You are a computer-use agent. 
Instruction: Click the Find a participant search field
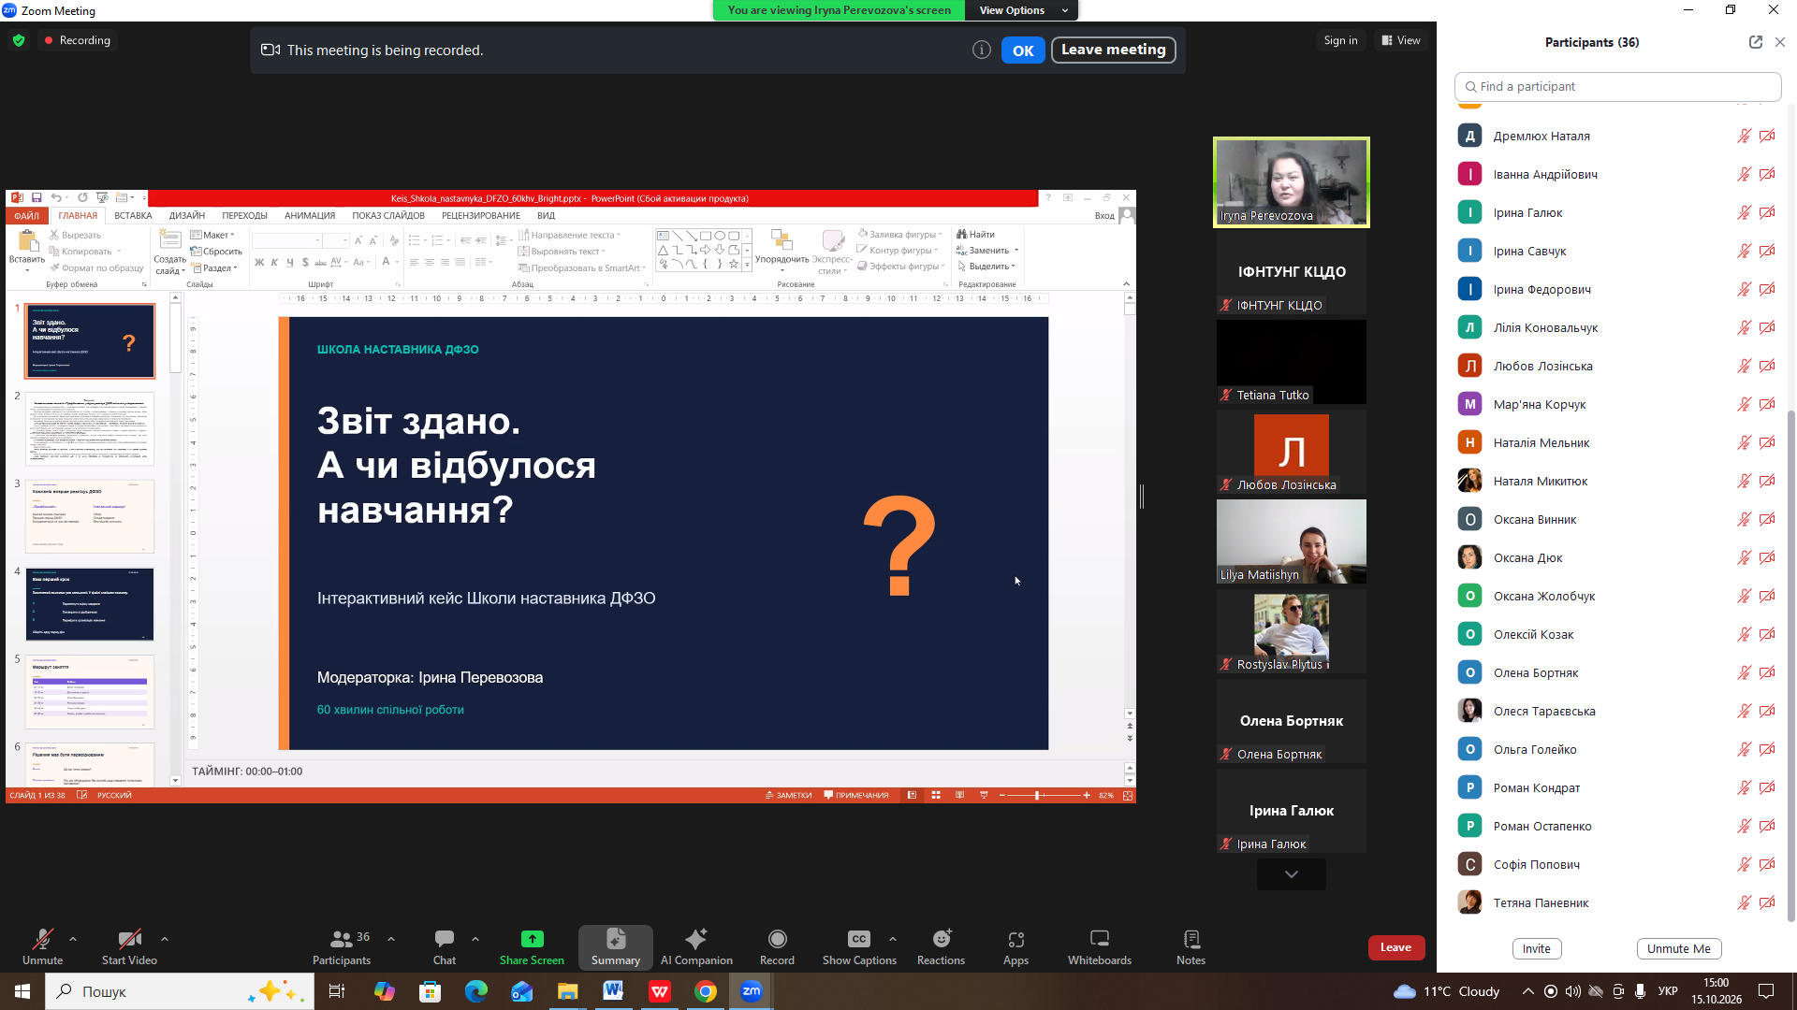[x=1618, y=87]
